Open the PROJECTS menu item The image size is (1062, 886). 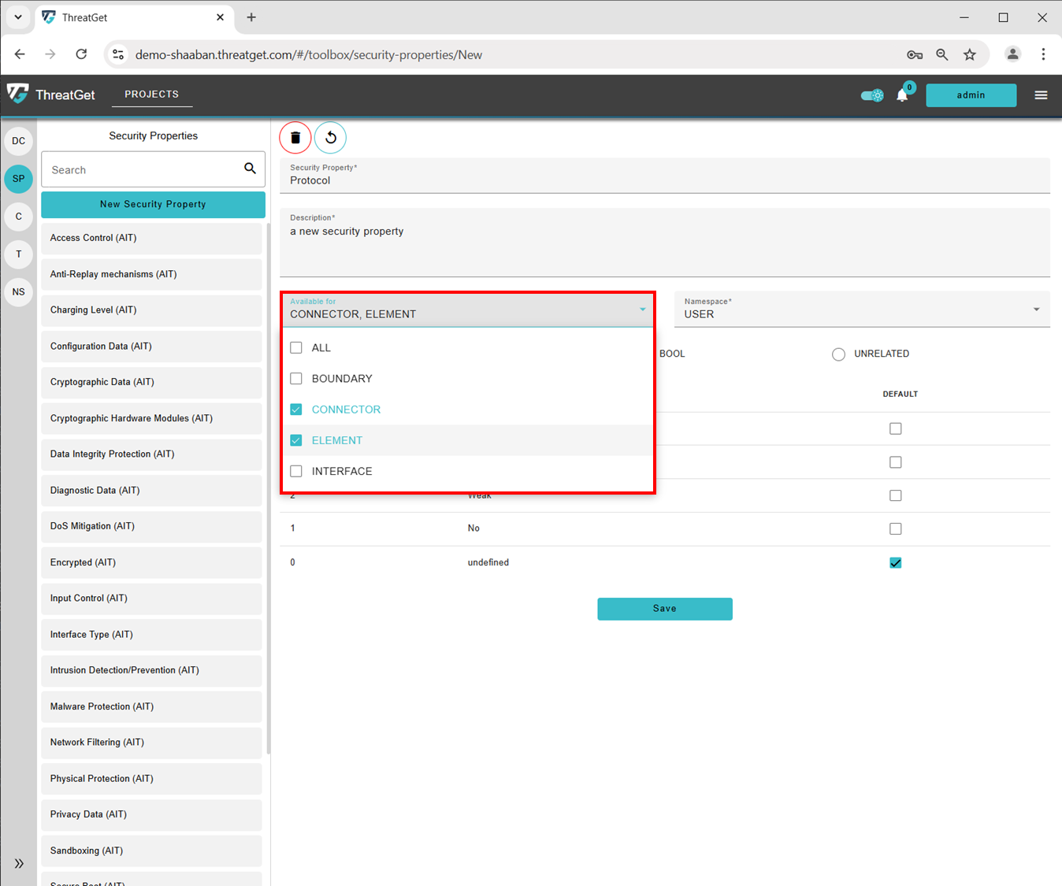(x=151, y=95)
